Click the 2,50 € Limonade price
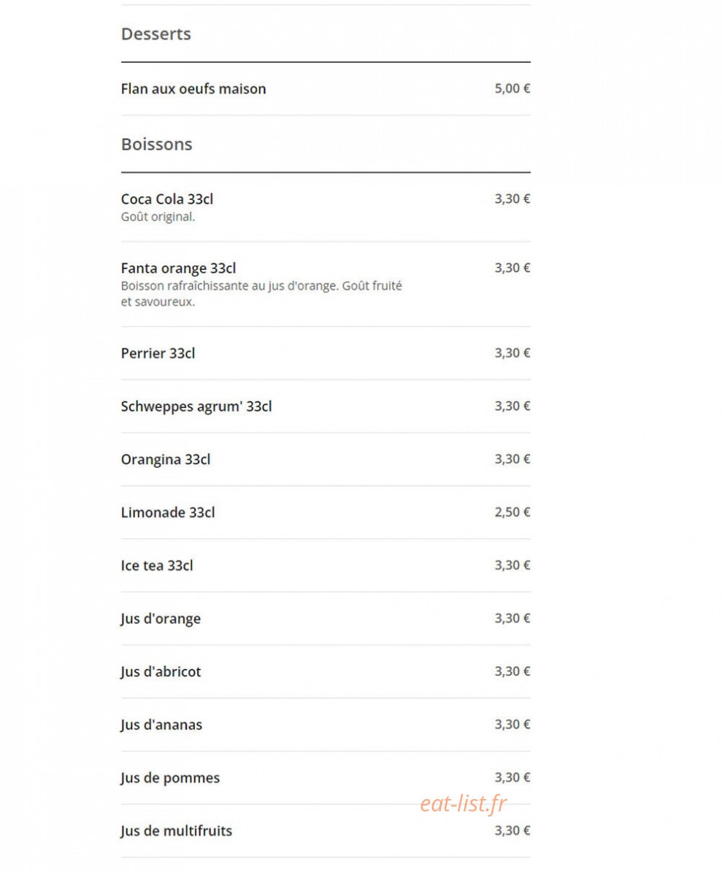722x872 pixels. pos(512,512)
